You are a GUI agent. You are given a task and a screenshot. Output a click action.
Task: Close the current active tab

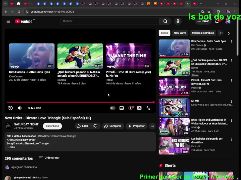point(188,4)
